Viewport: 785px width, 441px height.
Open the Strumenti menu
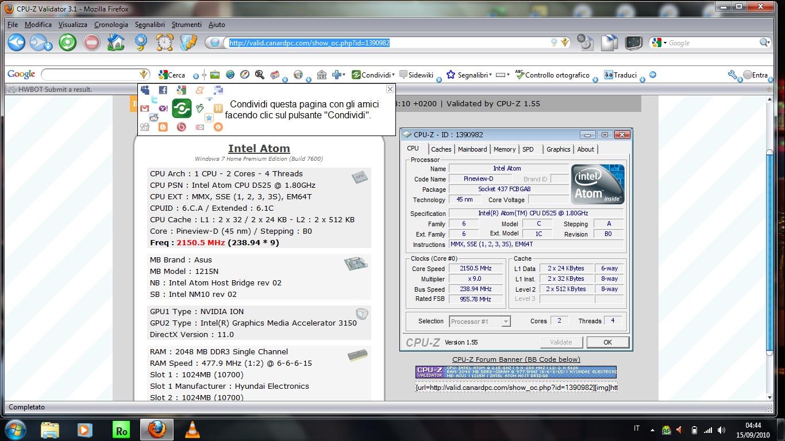tap(187, 25)
